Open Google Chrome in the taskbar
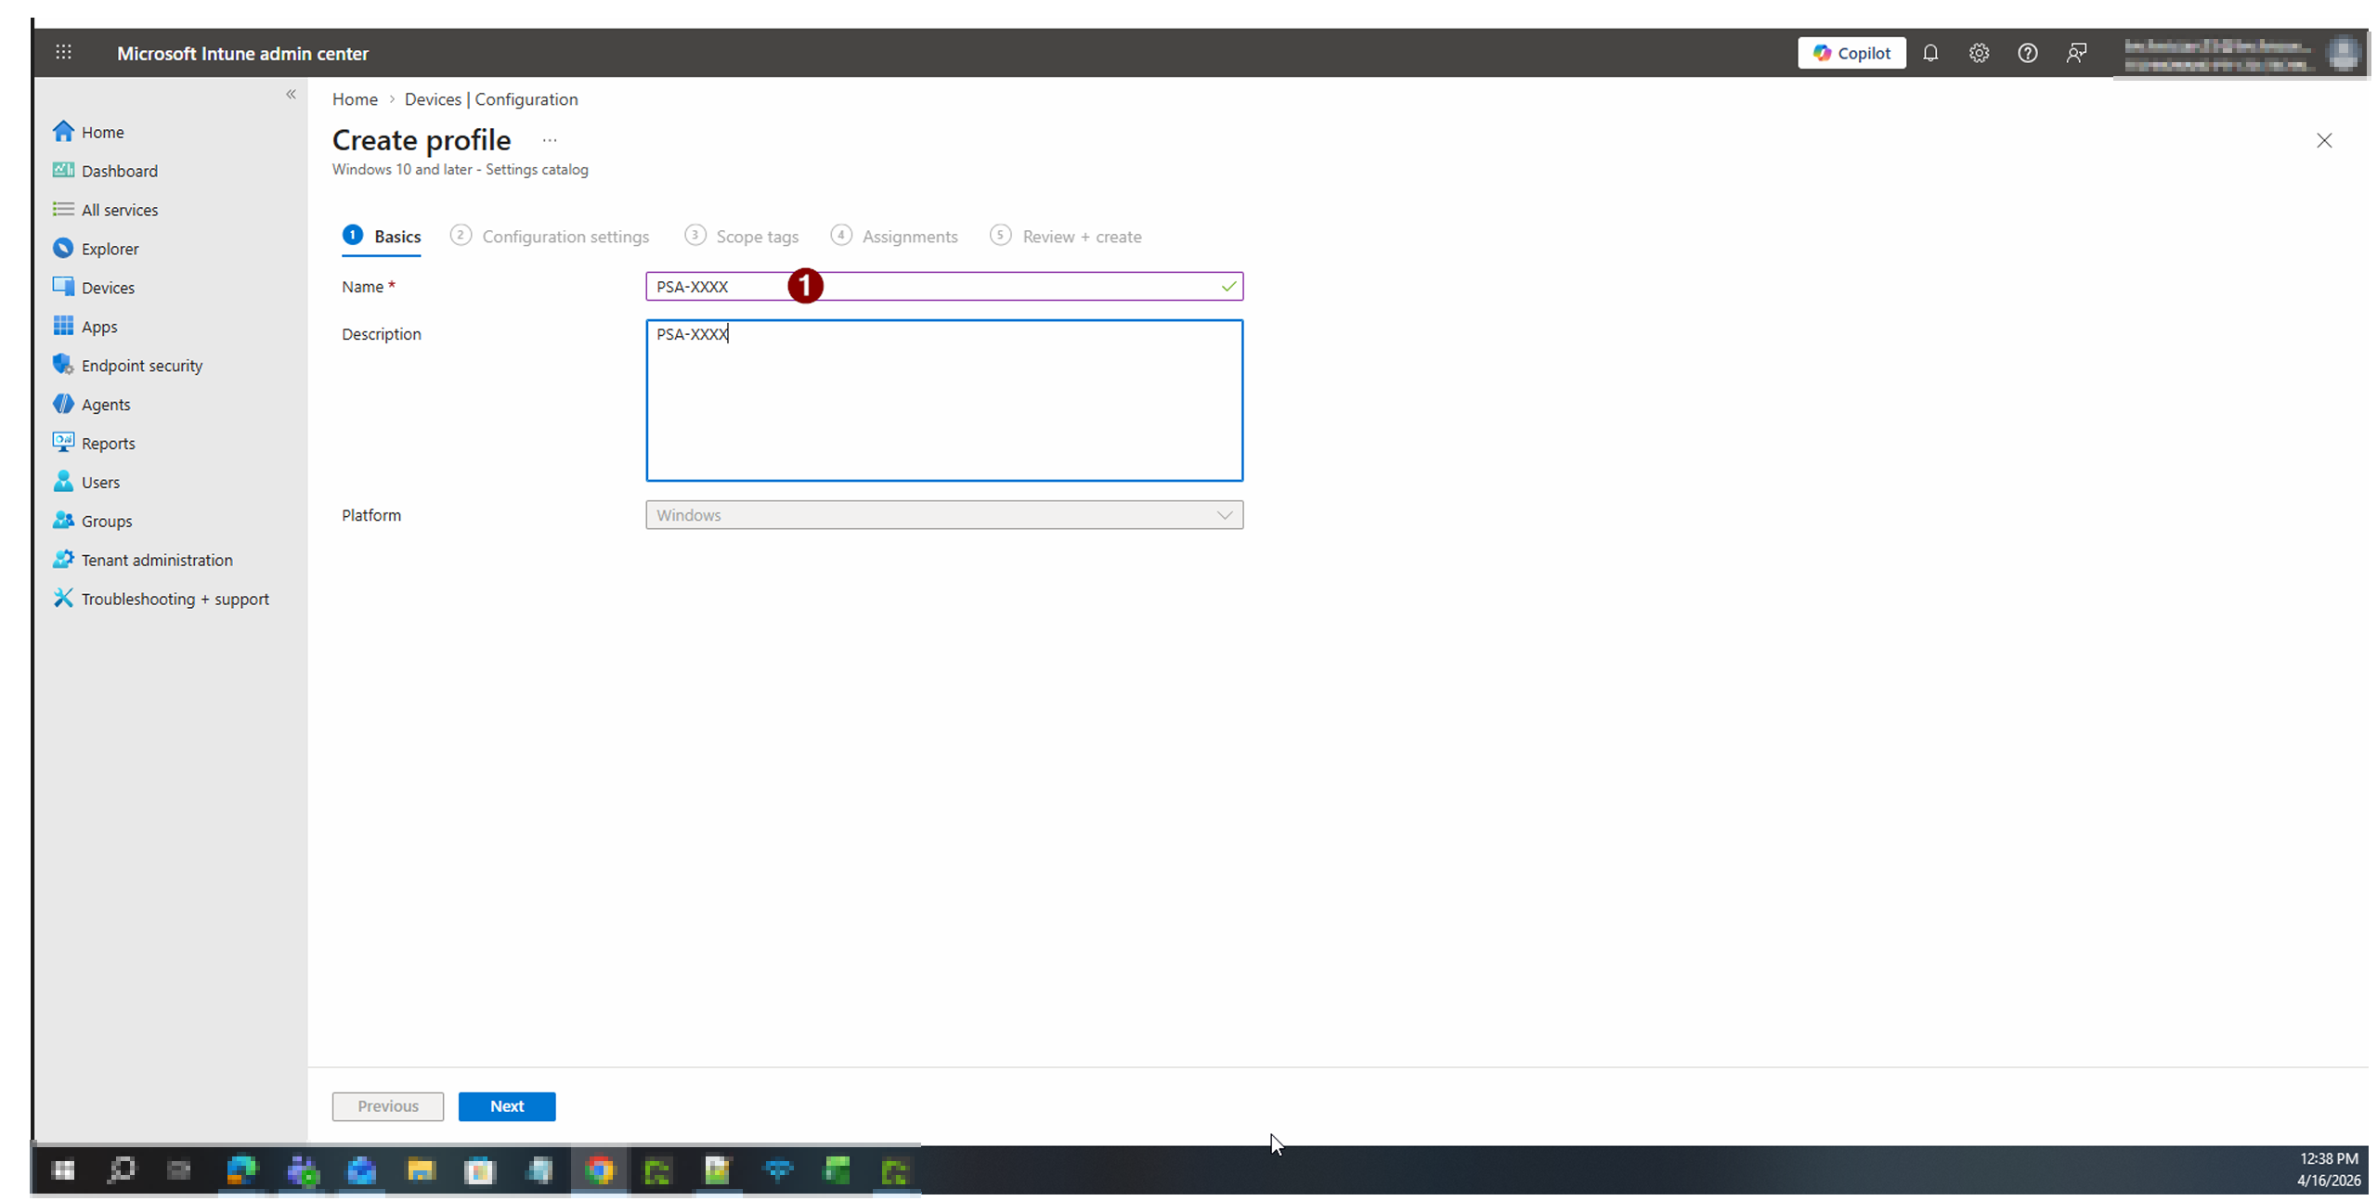 pos(600,1171)
